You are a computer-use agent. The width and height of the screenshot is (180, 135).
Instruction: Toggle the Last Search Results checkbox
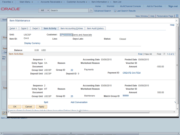[x=115, y=11]
